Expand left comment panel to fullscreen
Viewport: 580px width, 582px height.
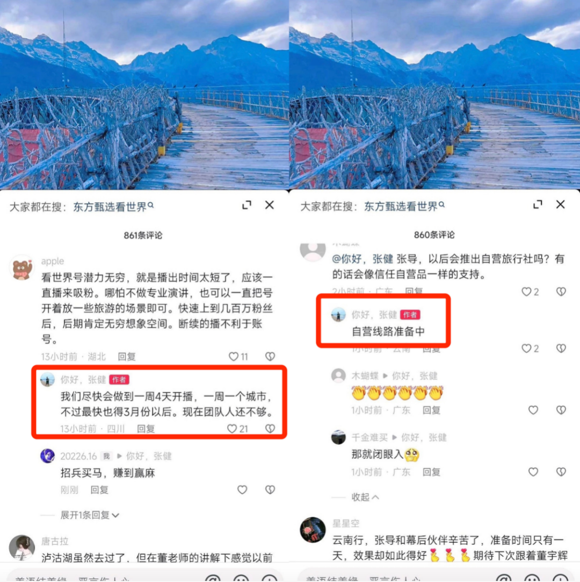[x=247, y=205]
